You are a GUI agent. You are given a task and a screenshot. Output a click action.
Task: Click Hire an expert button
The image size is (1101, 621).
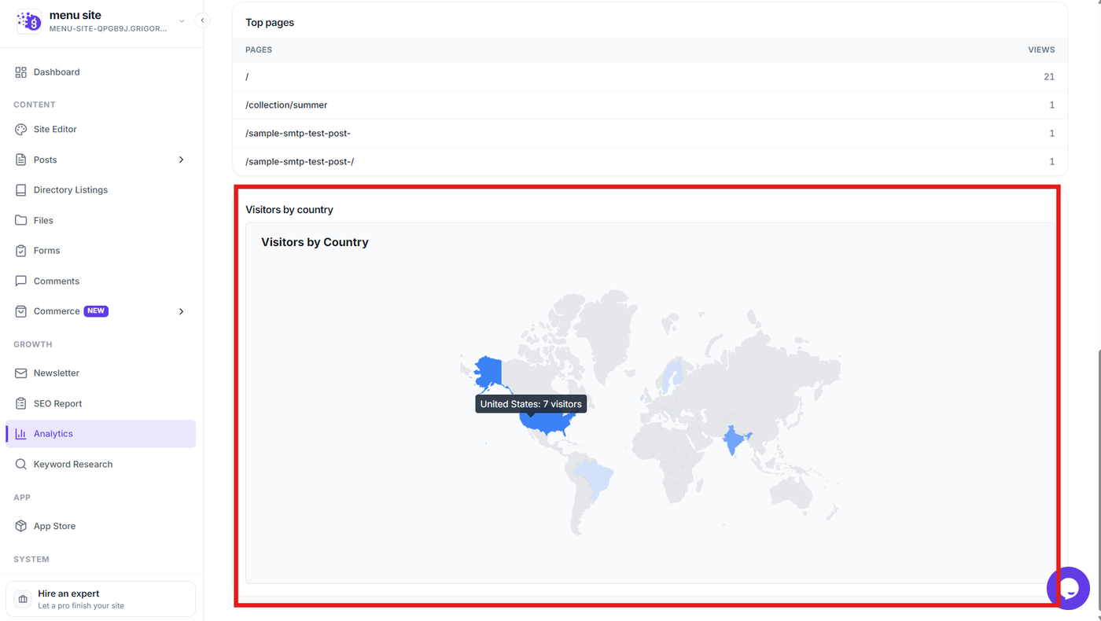101,599
